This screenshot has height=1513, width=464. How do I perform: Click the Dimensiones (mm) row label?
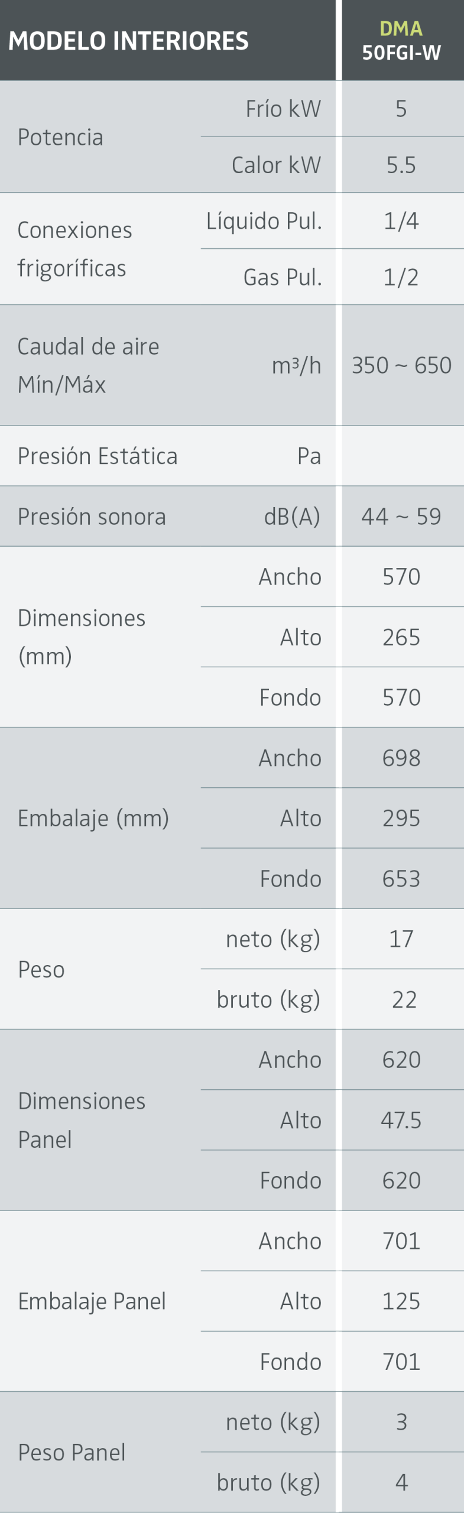coord(82,637)
